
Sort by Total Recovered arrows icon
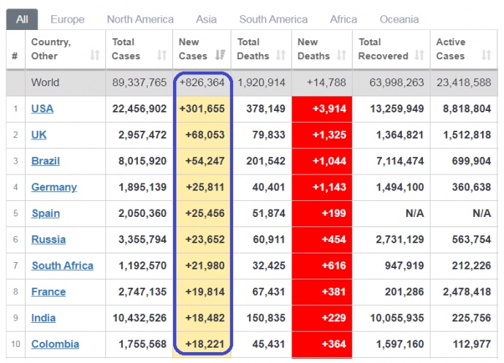point(419,56)
